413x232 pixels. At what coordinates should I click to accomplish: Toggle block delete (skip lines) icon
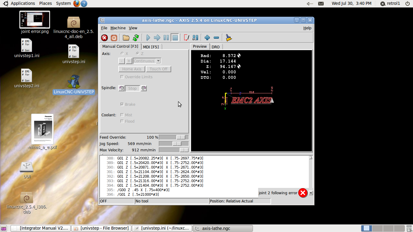point(186,38)
